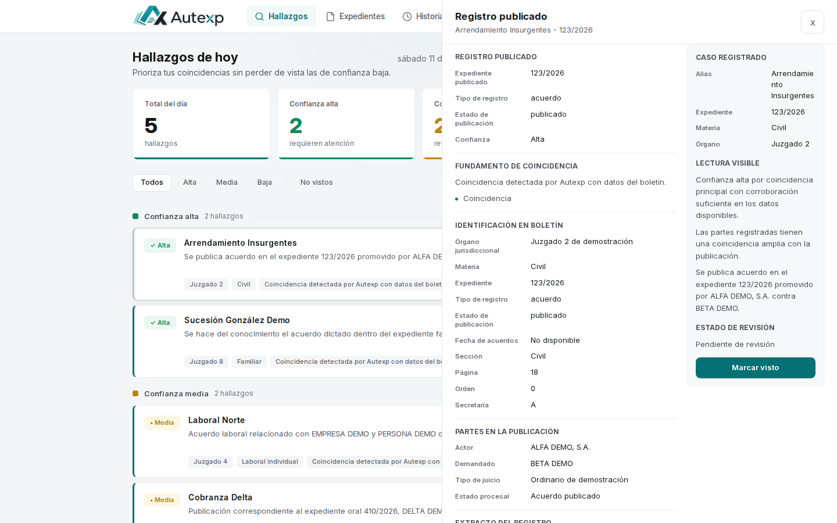The image size is (837, 523).
Task: Click Marcar visto button
Action: [755, 368]
